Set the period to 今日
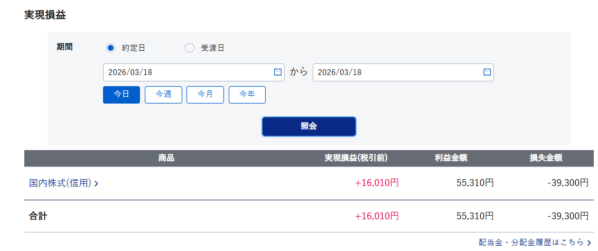598x251 pixels. tap(122, 95)
